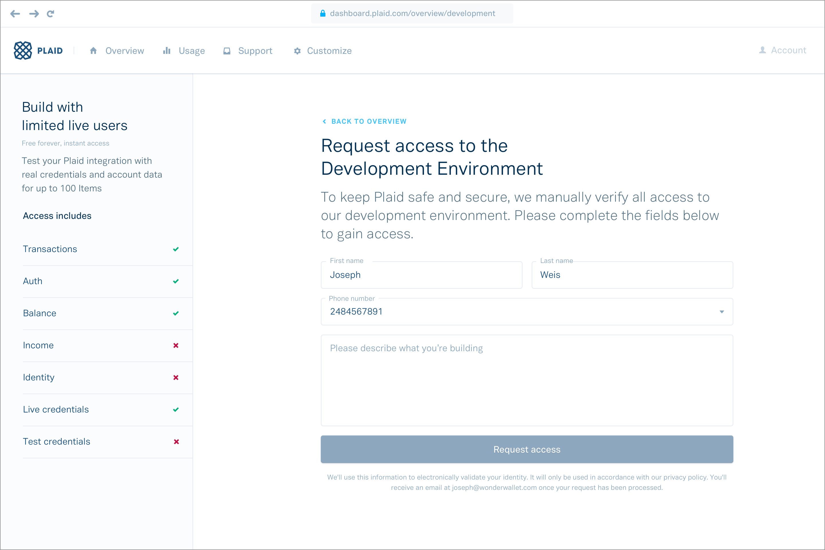Click the red X next to Income
Image resolution: width=825 pixels, height=550 pixels.
point(176,345)
